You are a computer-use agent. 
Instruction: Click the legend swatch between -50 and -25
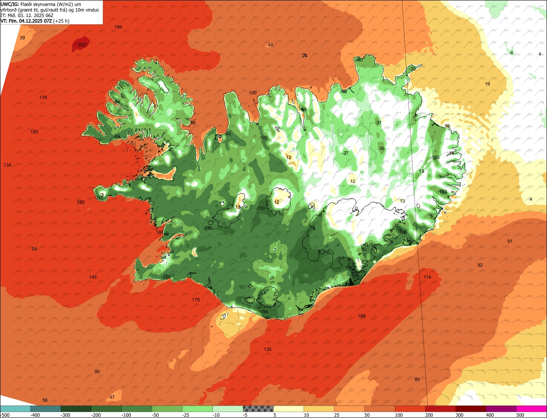(x=167, y=409)
